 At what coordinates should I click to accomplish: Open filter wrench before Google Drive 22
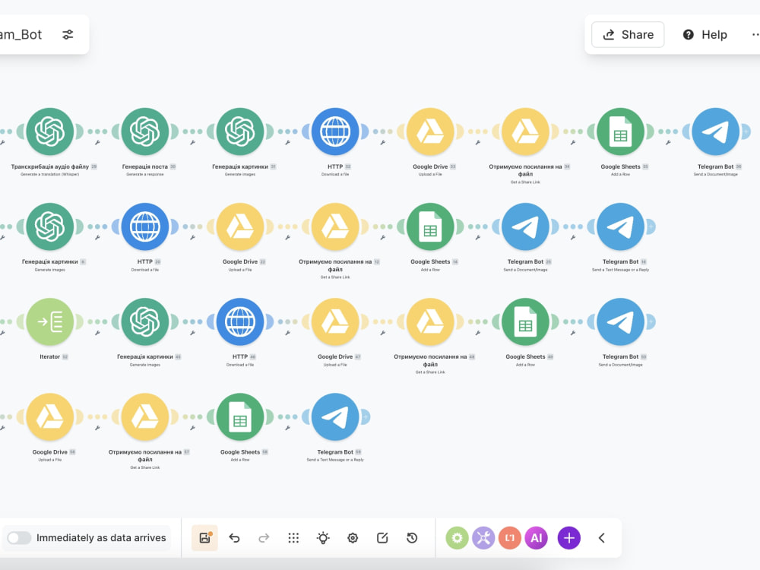click(192, 237)
